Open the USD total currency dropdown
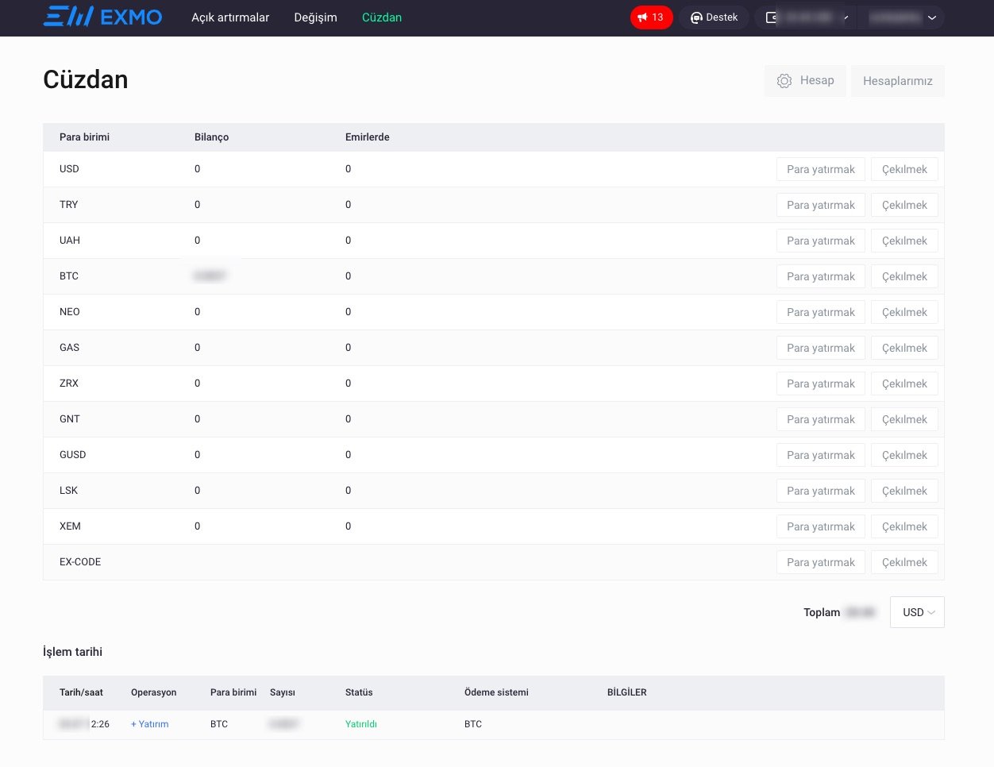 917,612
